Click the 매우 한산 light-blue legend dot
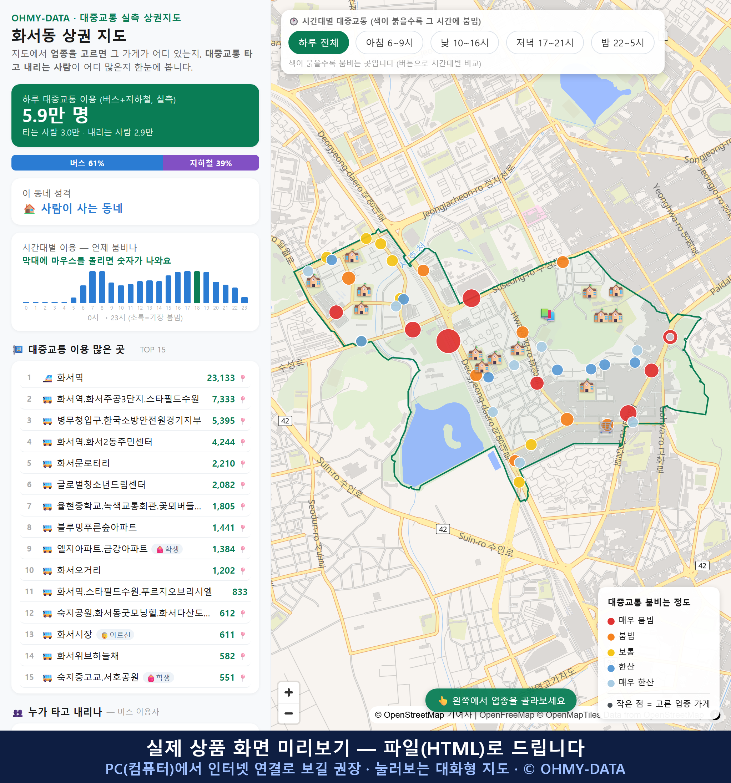The width and height of the screenshot is (731, 783). click(x=611, y=683)
